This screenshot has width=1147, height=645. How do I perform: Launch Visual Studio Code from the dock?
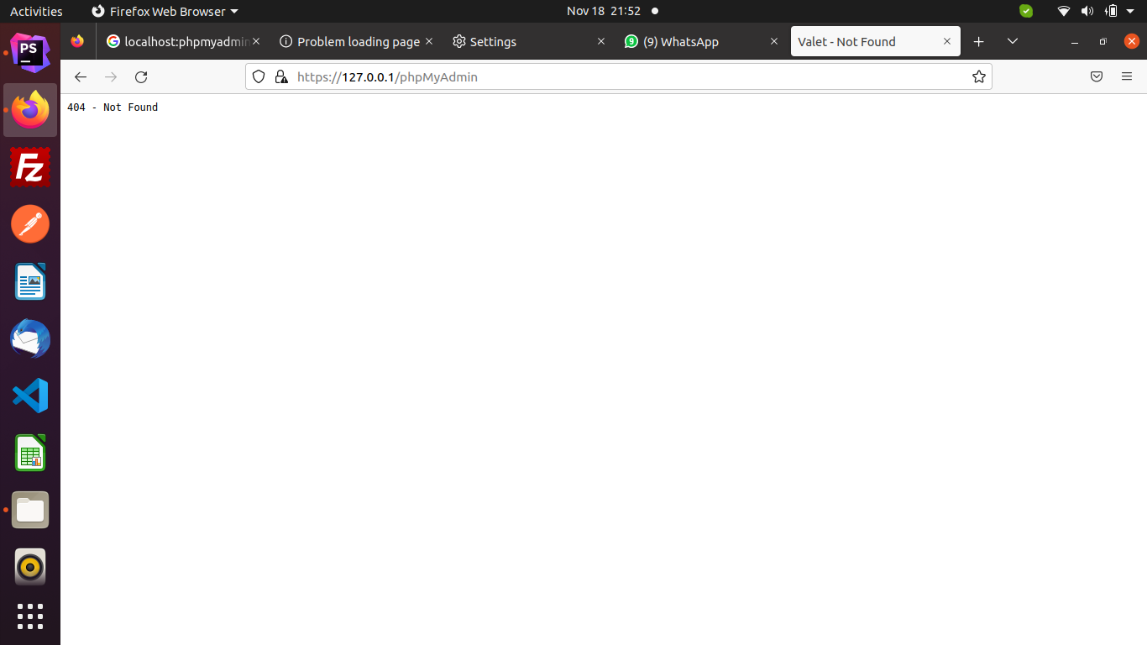tap(30, 396)
